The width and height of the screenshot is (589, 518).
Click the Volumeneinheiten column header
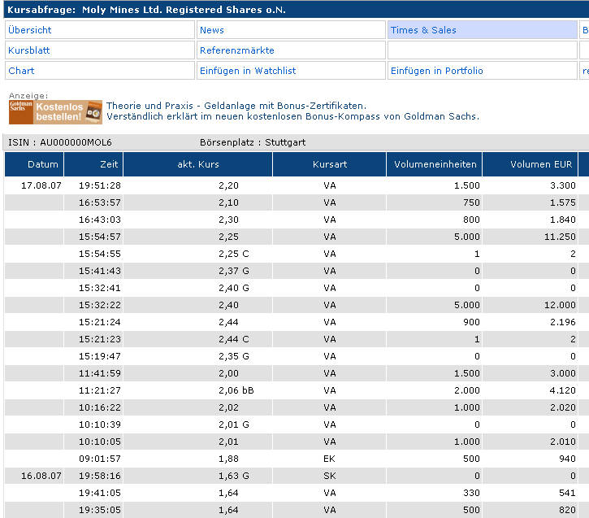click(x=435, y=164)
